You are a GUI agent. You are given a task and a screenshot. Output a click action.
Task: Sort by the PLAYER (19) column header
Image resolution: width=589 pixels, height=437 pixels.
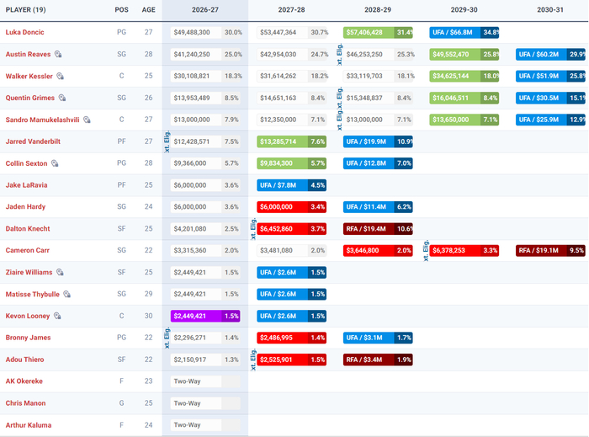25,10
